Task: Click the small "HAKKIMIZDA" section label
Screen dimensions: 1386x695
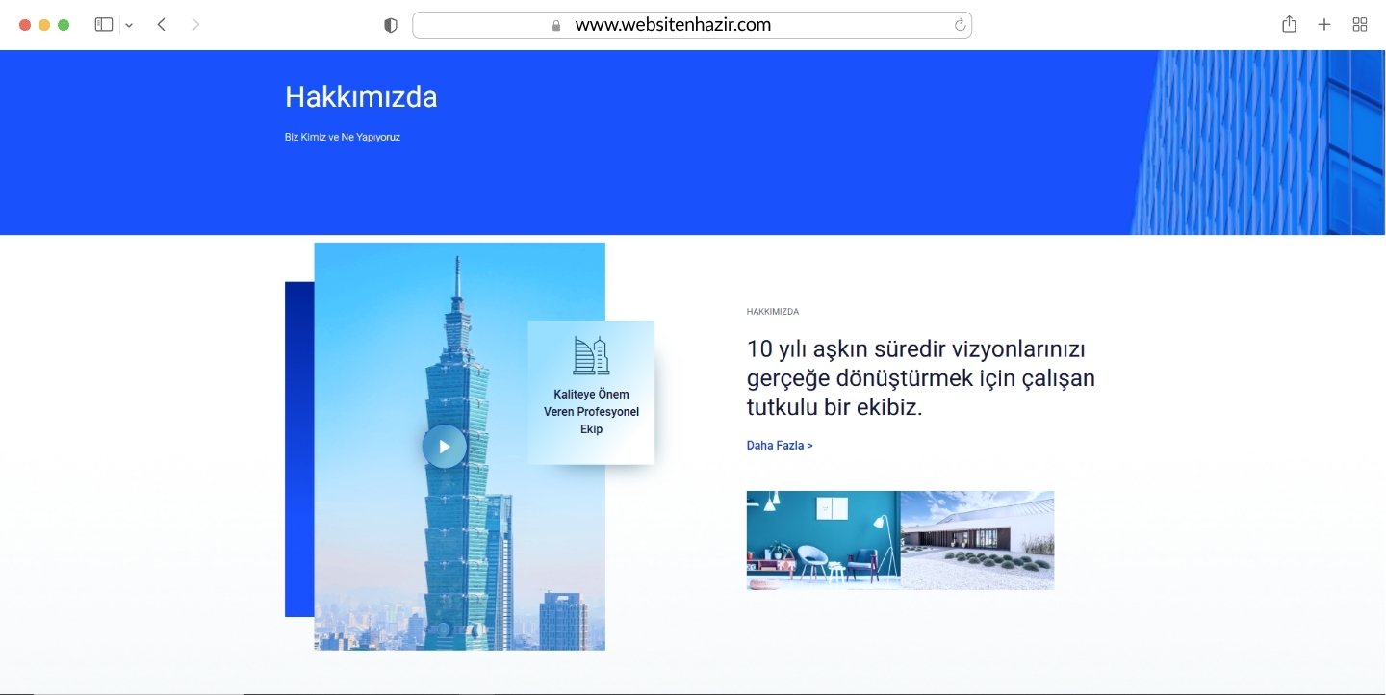Action: 773,312
